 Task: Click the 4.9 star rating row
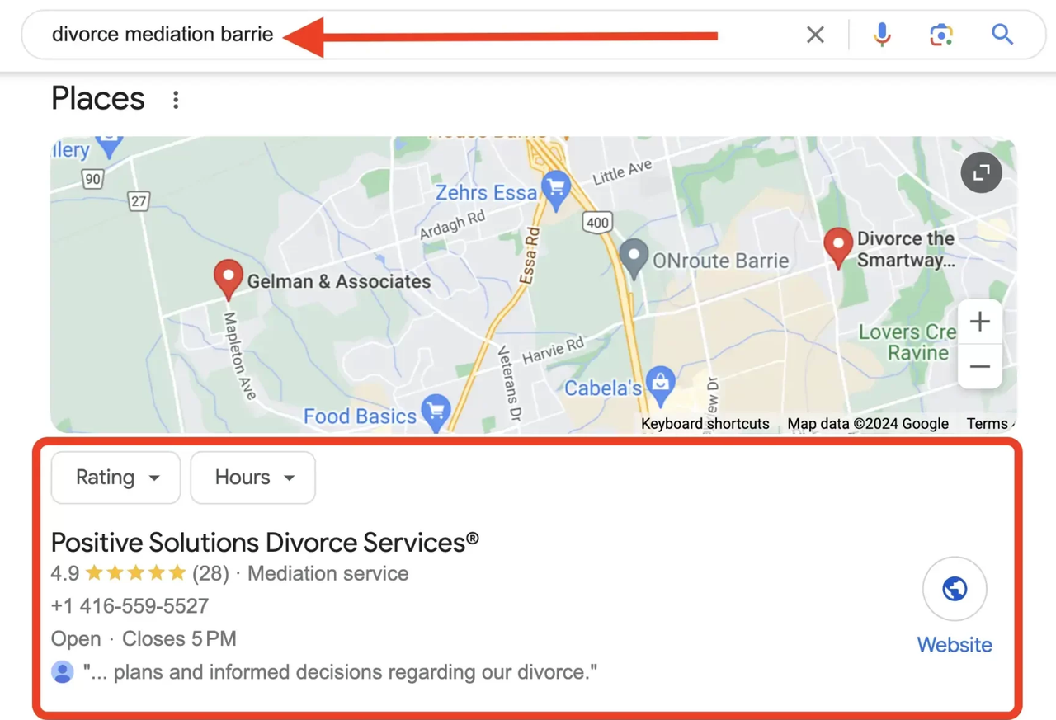click(x=229, y=573)
